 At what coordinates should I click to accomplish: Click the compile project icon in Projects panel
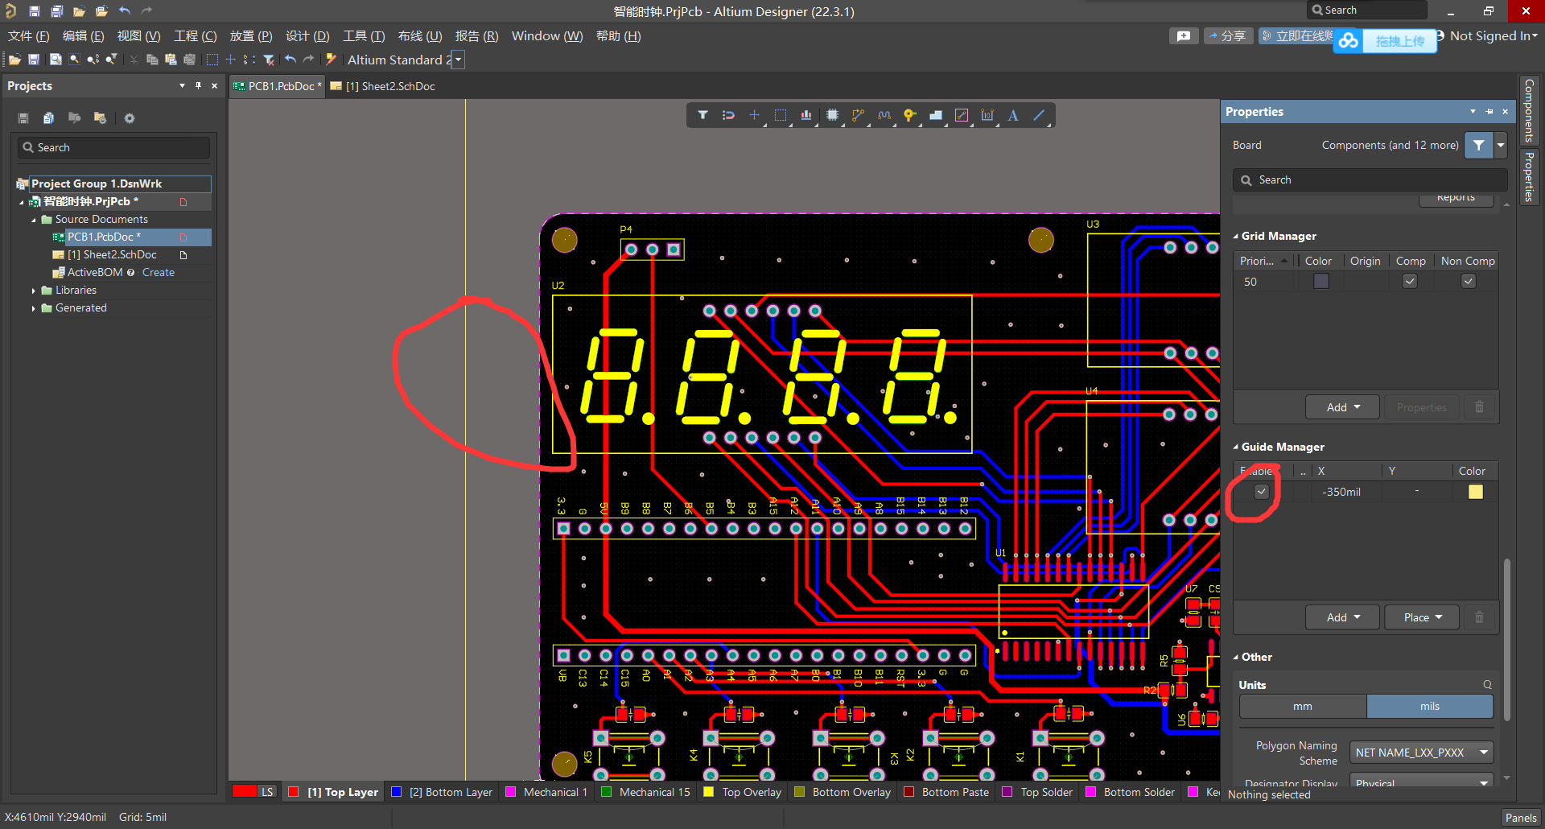pos(48,118)
